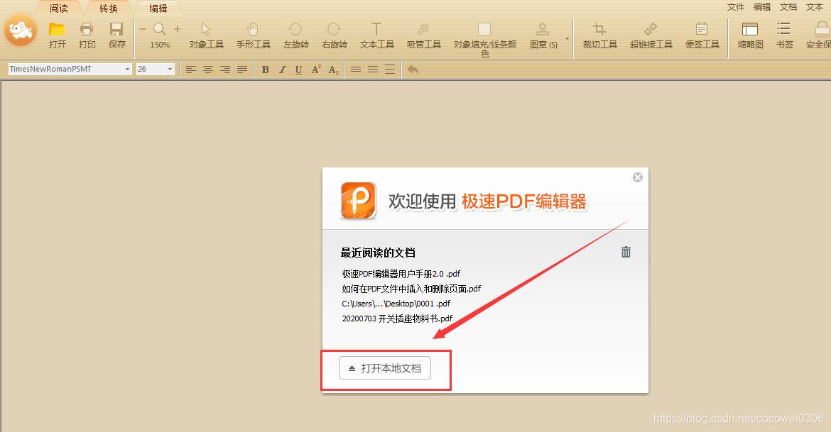Clear recent documents with trash icon
This screenshot has width=831, height=432.
click(626, 252)
